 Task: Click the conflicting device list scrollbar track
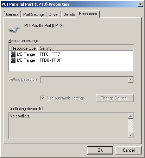pyautogui.click(x=131, y=126)
